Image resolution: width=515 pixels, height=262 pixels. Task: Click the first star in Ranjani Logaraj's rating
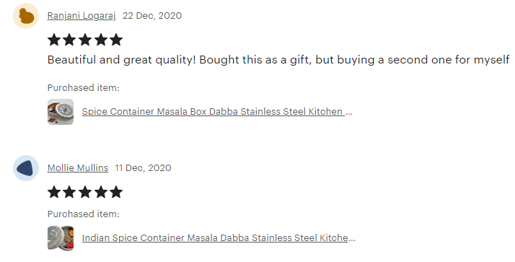[54, 40]
